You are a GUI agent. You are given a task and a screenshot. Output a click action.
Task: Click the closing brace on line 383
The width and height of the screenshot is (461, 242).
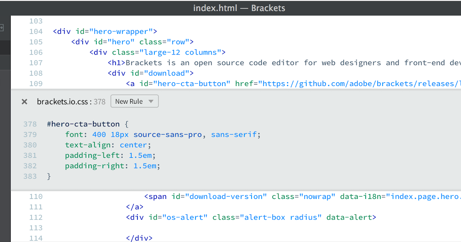point(49,176)
